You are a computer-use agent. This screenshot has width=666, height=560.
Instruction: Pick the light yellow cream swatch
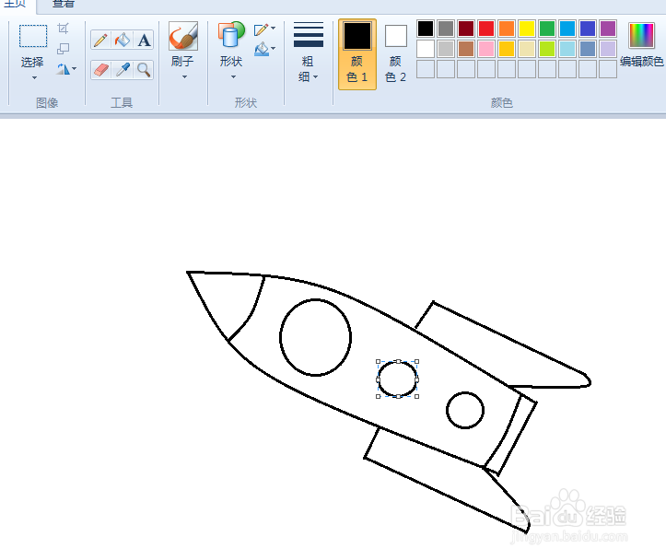527,49
